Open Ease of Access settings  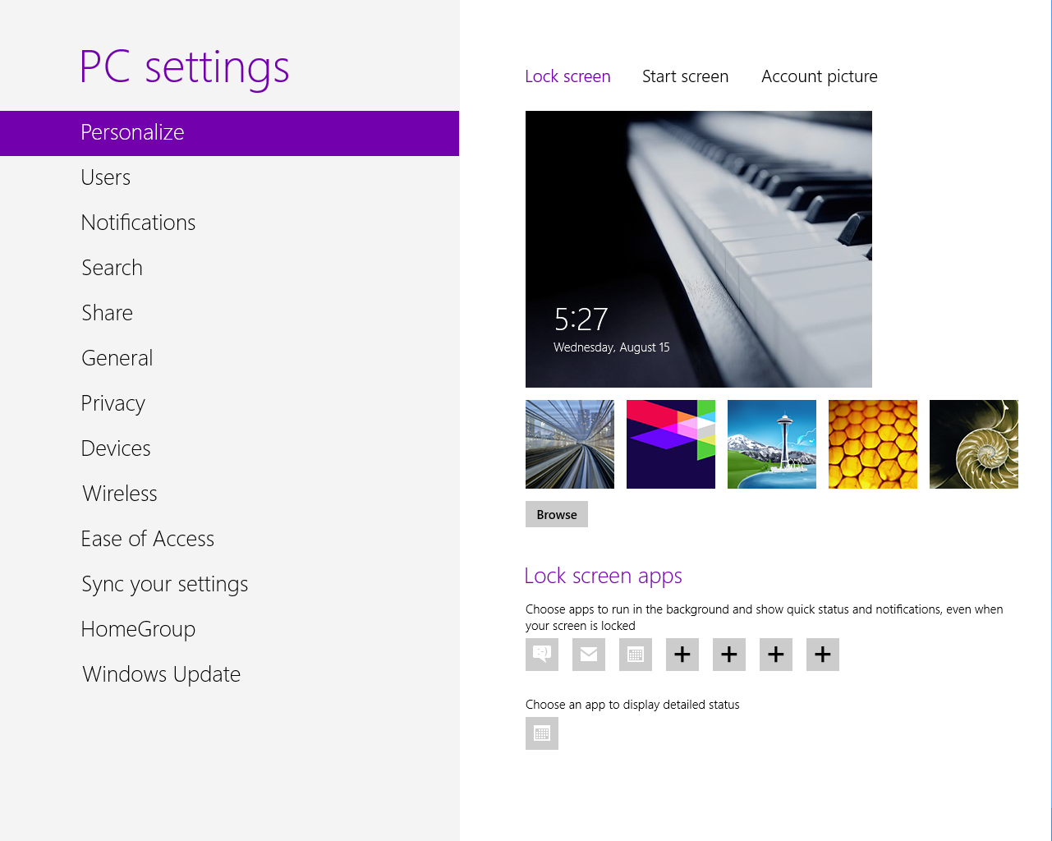(230, 539)
